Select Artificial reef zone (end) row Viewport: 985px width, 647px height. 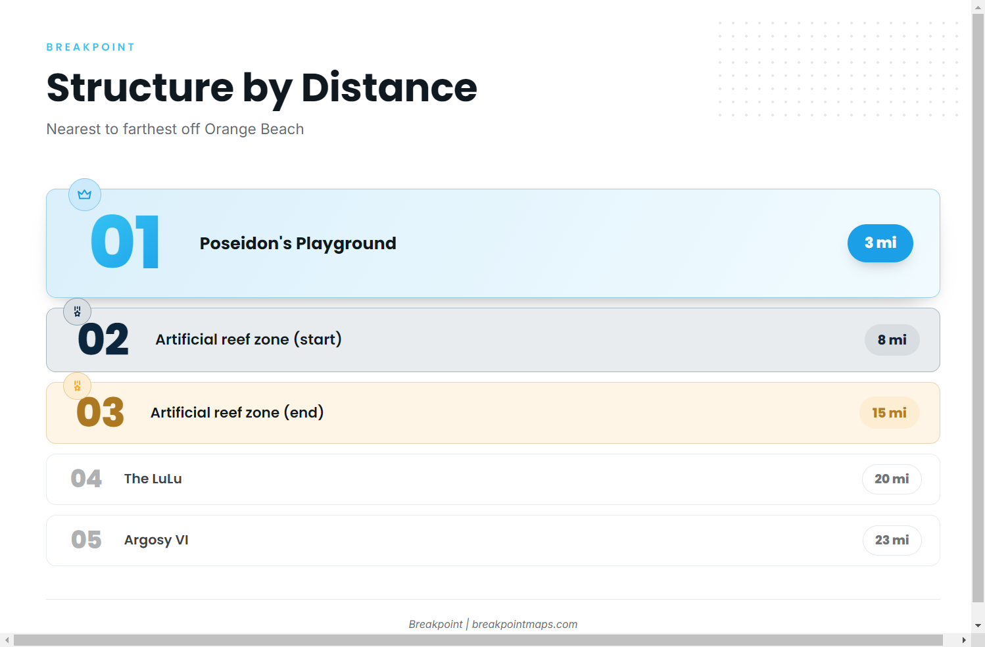coord(493,413)
